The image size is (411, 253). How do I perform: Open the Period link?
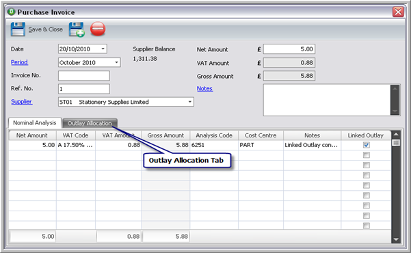pyautogui.click(x=19, y=62)
